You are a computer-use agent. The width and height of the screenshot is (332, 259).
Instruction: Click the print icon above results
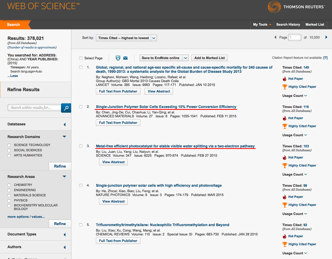tap(118, 58)
